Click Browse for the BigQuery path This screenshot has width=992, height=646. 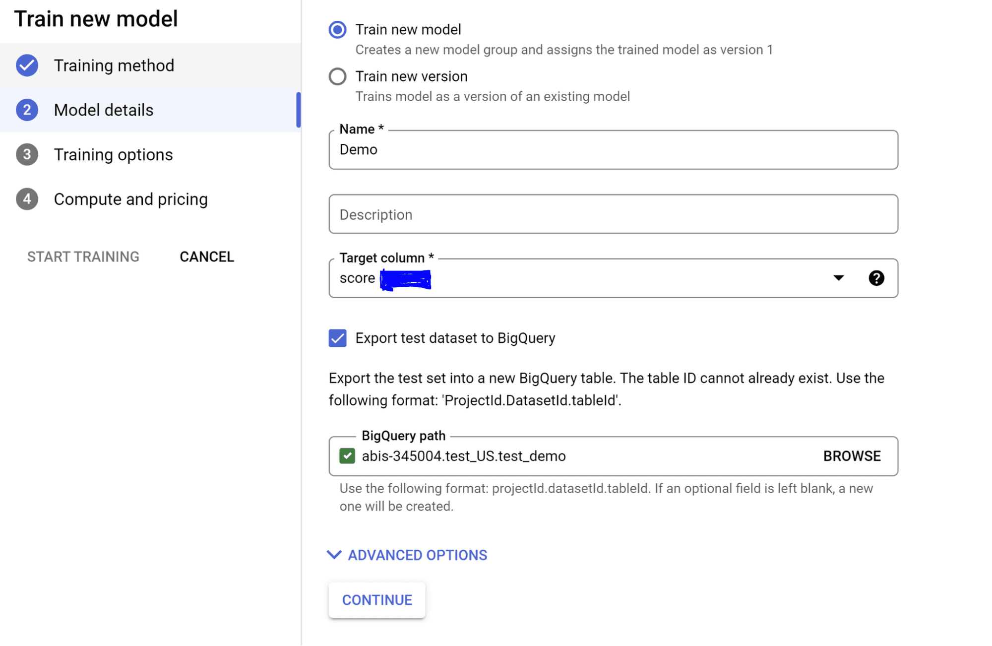(x=852, y=456)
